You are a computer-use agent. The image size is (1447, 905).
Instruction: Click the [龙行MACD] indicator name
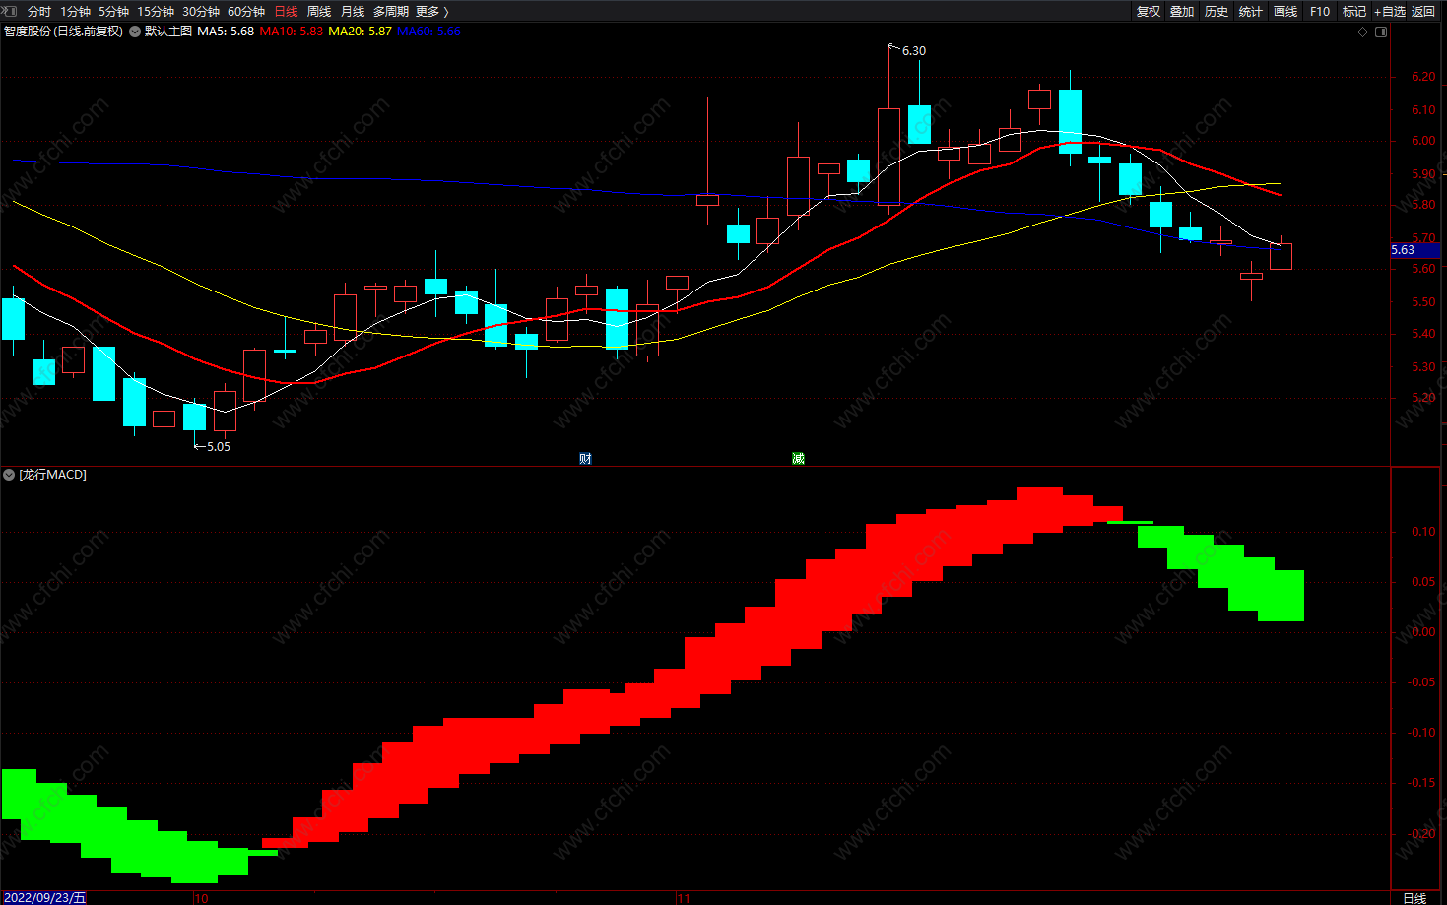53,475
